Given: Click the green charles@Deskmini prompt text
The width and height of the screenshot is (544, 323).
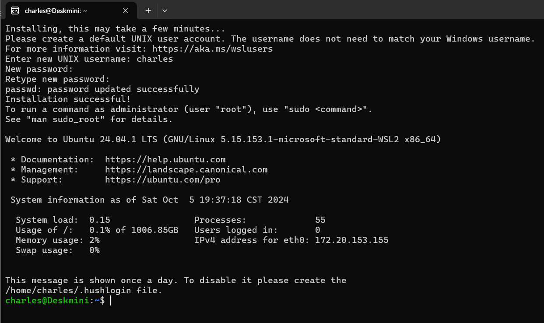Looking at the screenshot, I should 47,301.
